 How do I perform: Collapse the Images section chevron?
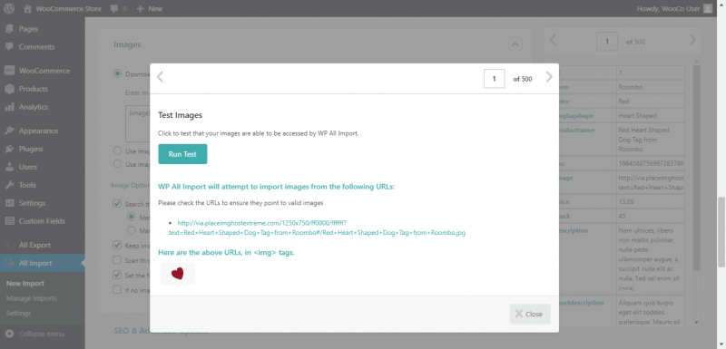tap(515, 44)
